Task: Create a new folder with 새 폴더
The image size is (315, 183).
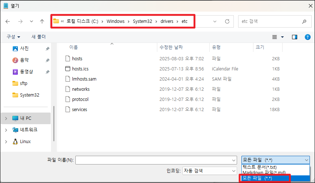Action: click(x=39, y=37)
